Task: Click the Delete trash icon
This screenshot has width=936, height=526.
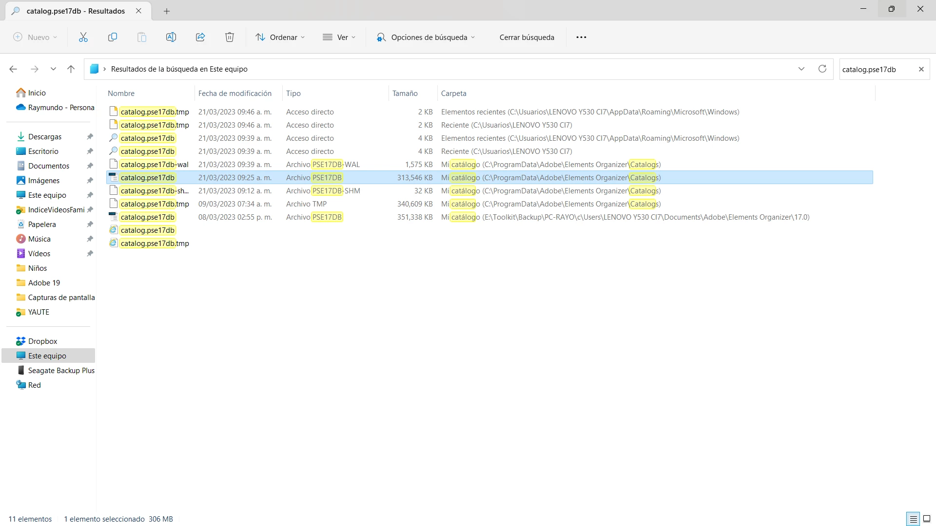Action: pos(230,37)
